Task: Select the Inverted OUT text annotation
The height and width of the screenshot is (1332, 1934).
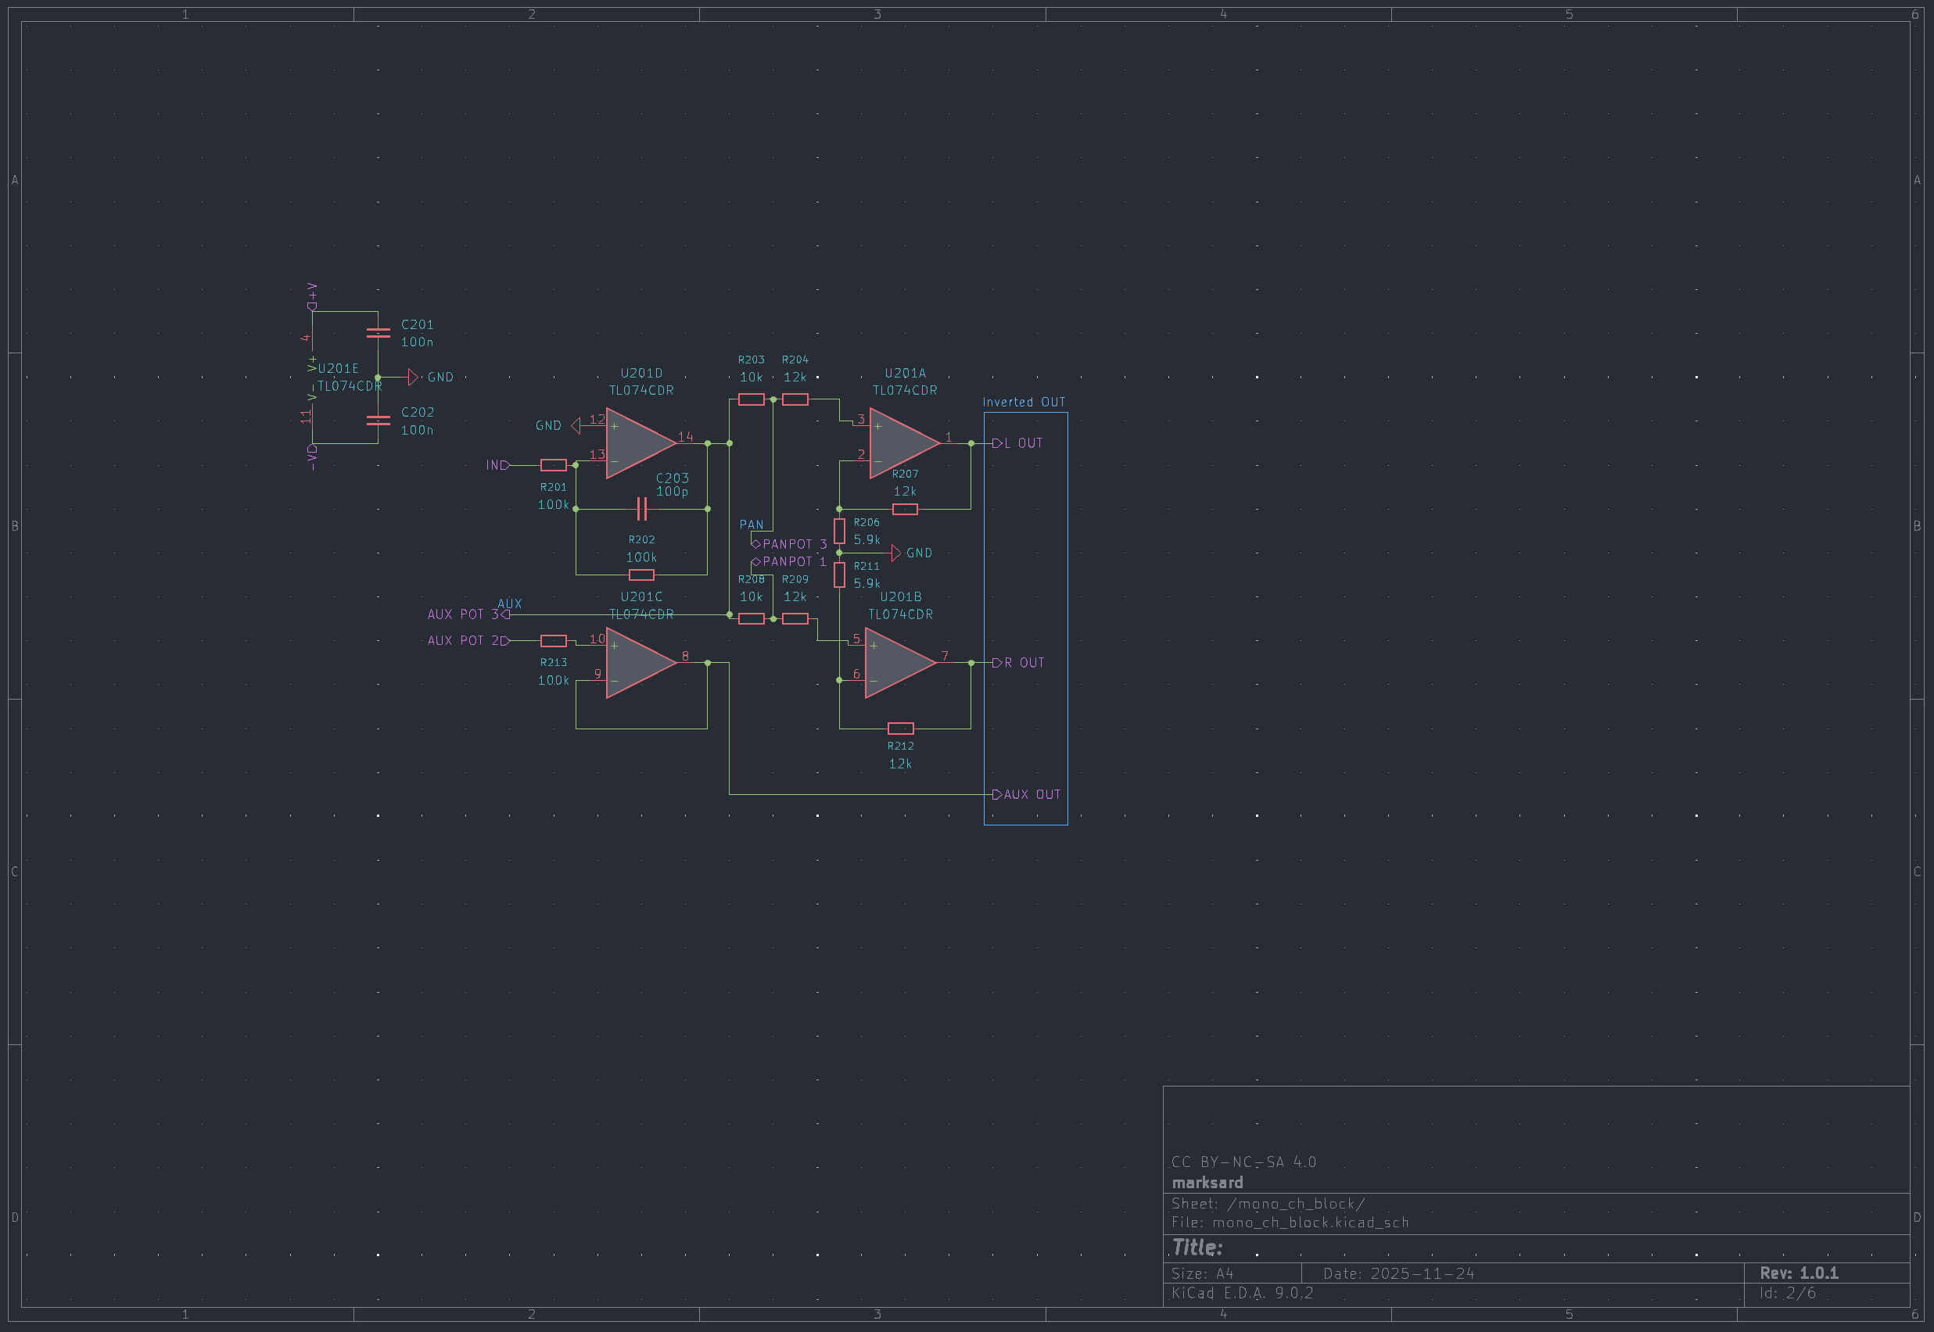Action: pos(1024,403)
